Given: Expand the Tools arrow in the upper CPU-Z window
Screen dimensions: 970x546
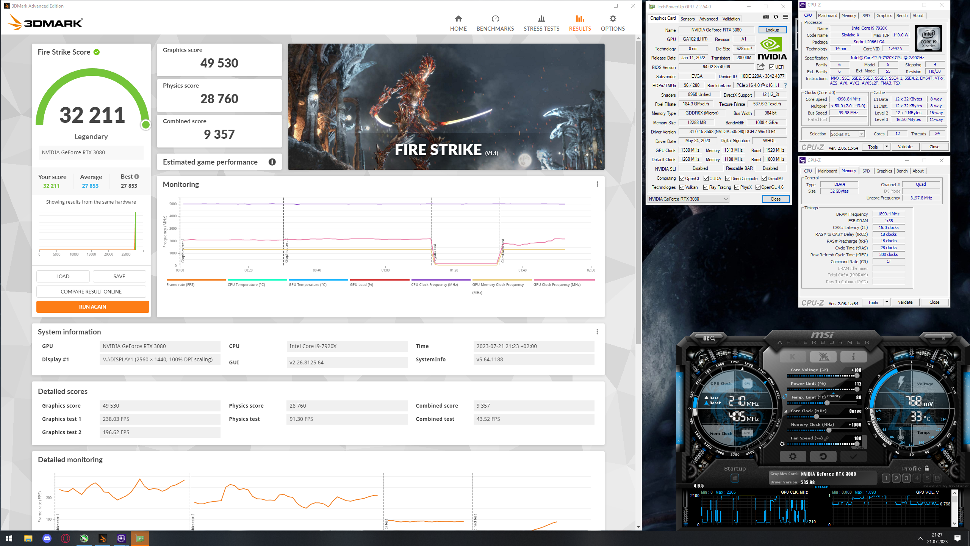Looking at the screenshot, I should [887, 147].
